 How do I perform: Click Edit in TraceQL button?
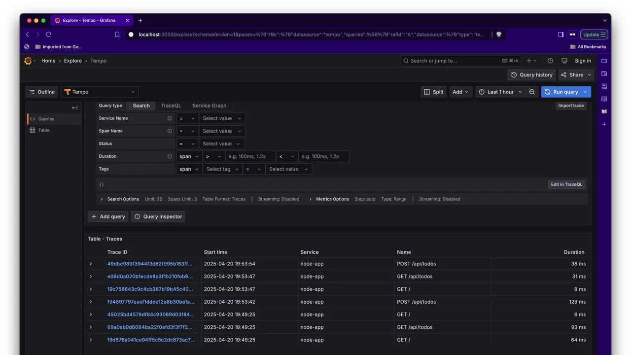tap(566, 184)
